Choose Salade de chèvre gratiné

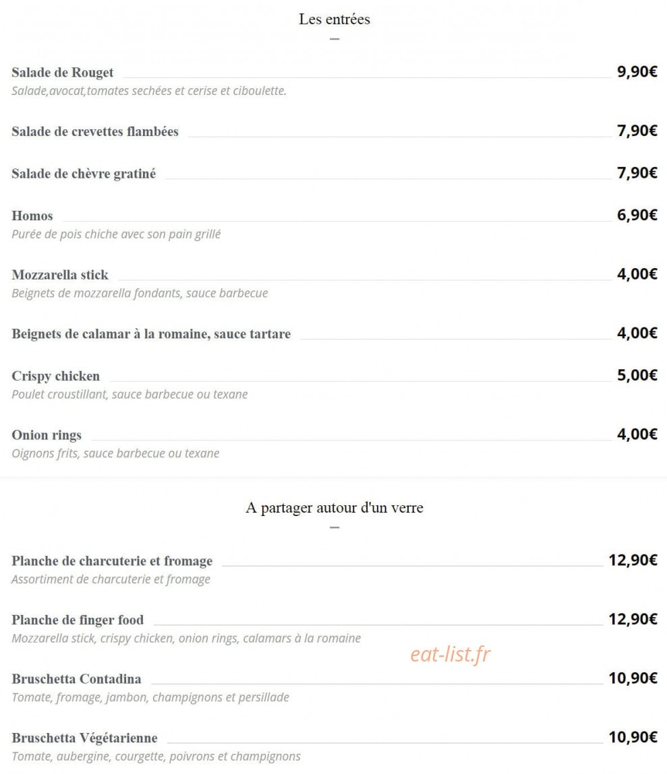click(84, 174)
